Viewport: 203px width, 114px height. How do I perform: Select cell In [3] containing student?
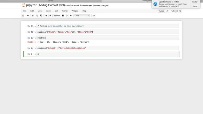pos(108,38)
